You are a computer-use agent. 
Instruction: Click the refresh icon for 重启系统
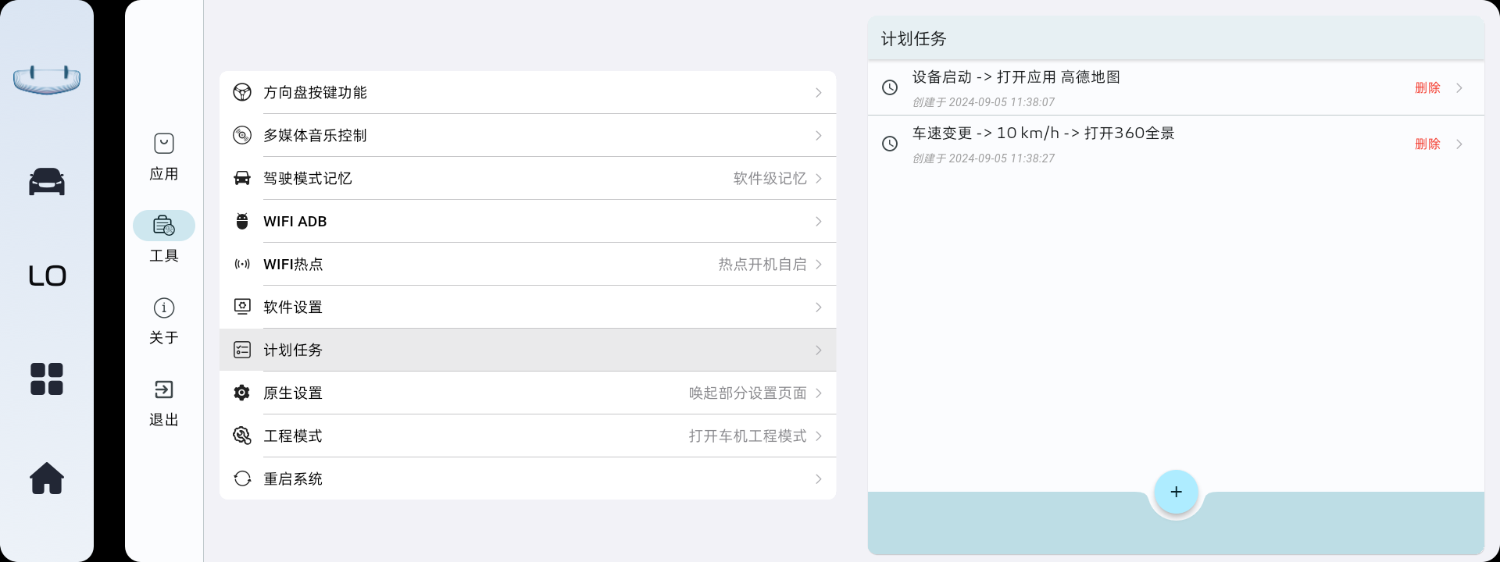(242, 478)
